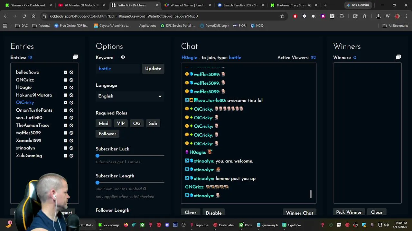412x231 pixels.
Task: Open the DAC bookmarks folder
Action: 22,26
